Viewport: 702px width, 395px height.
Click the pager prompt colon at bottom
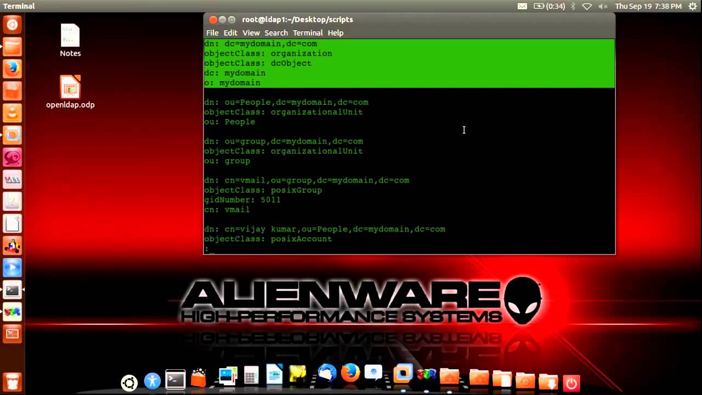206,249
